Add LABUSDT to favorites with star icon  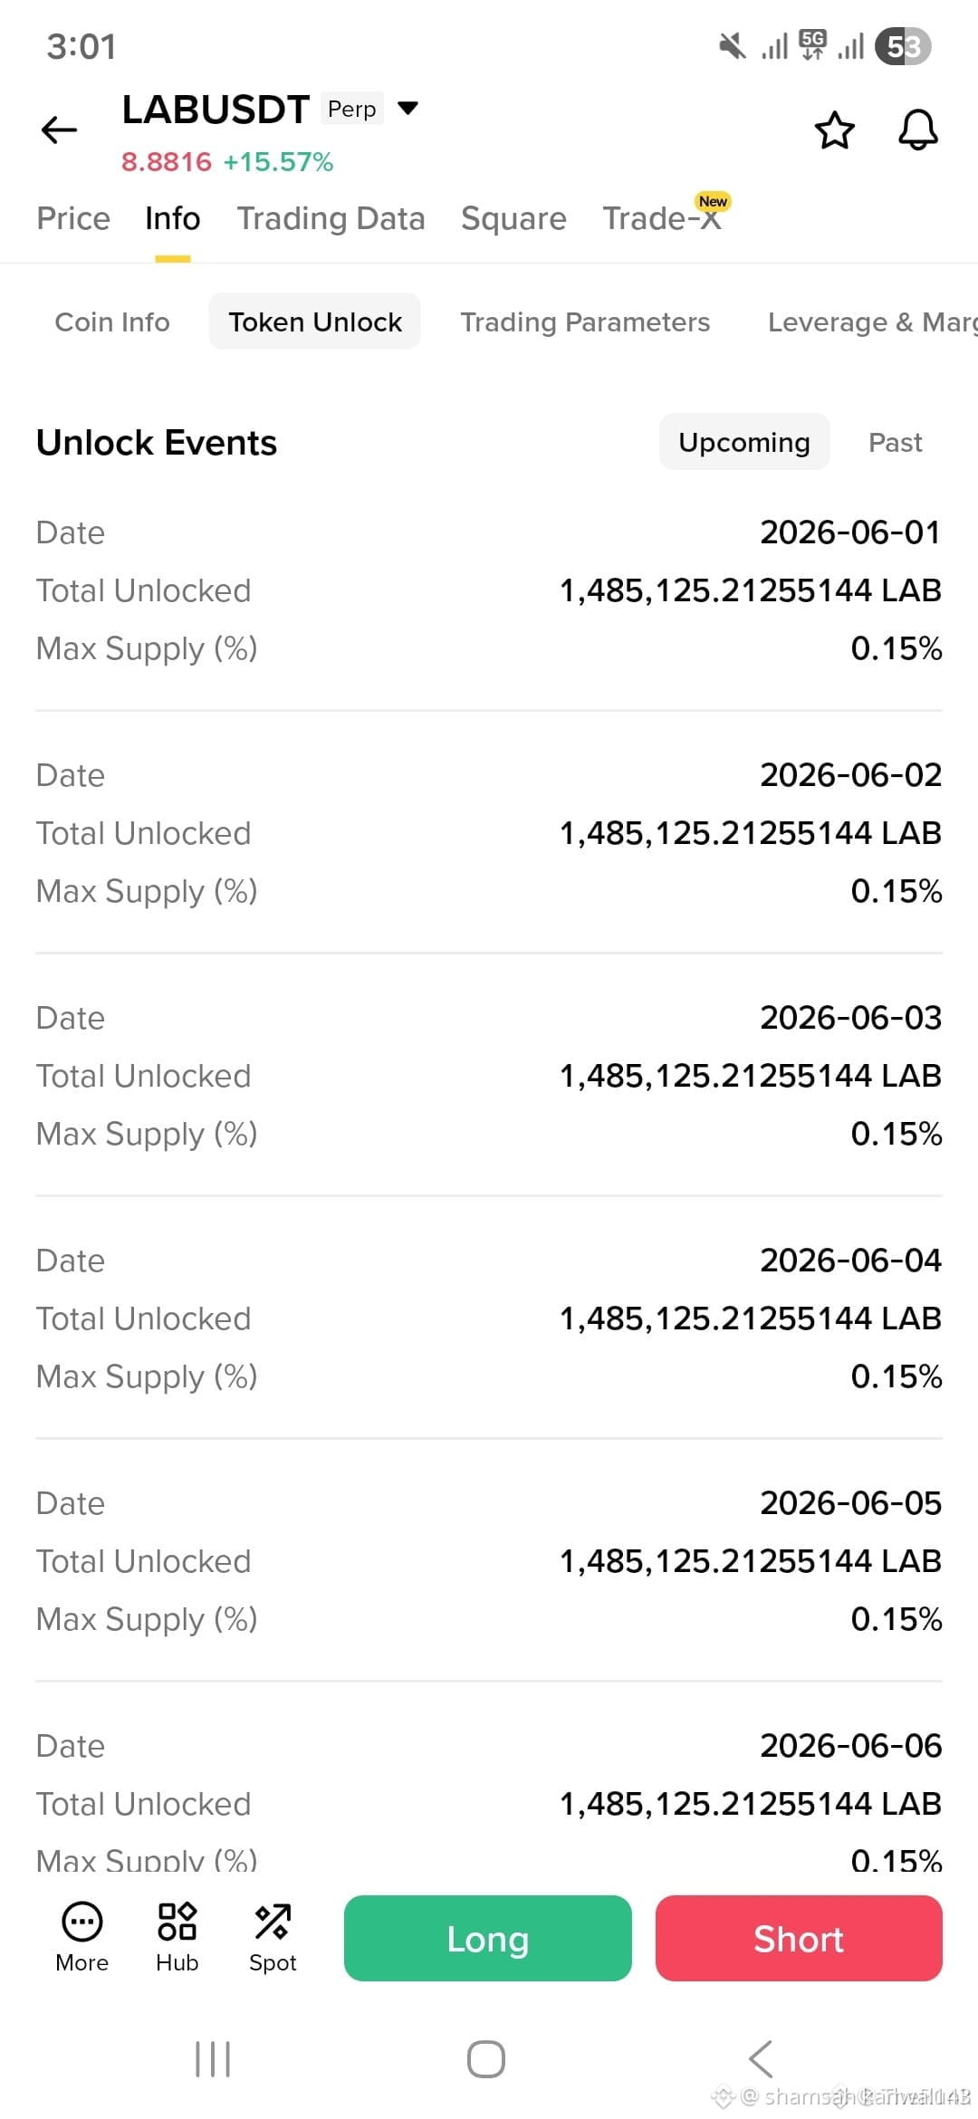834,130
